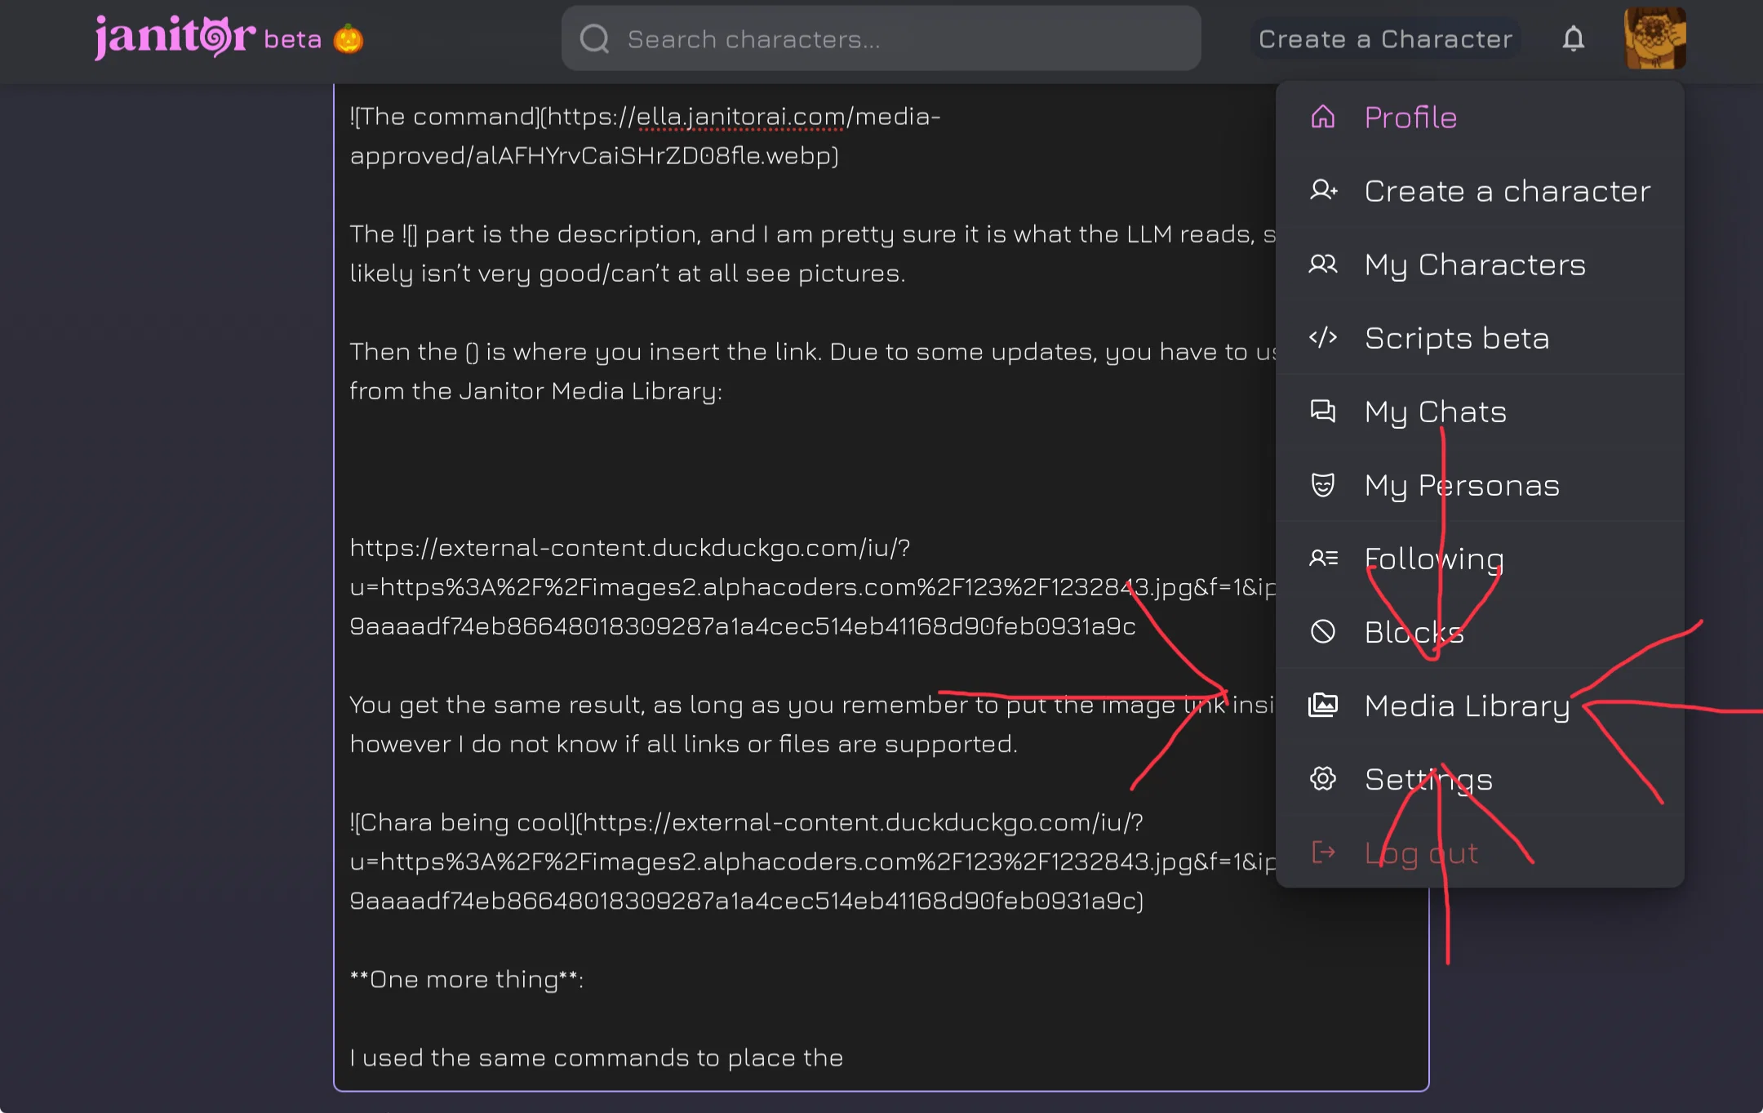The image size is (1763, 1113).
Task: Click the Halloween pumpkin icon beside beta
Action: point(349,38)
